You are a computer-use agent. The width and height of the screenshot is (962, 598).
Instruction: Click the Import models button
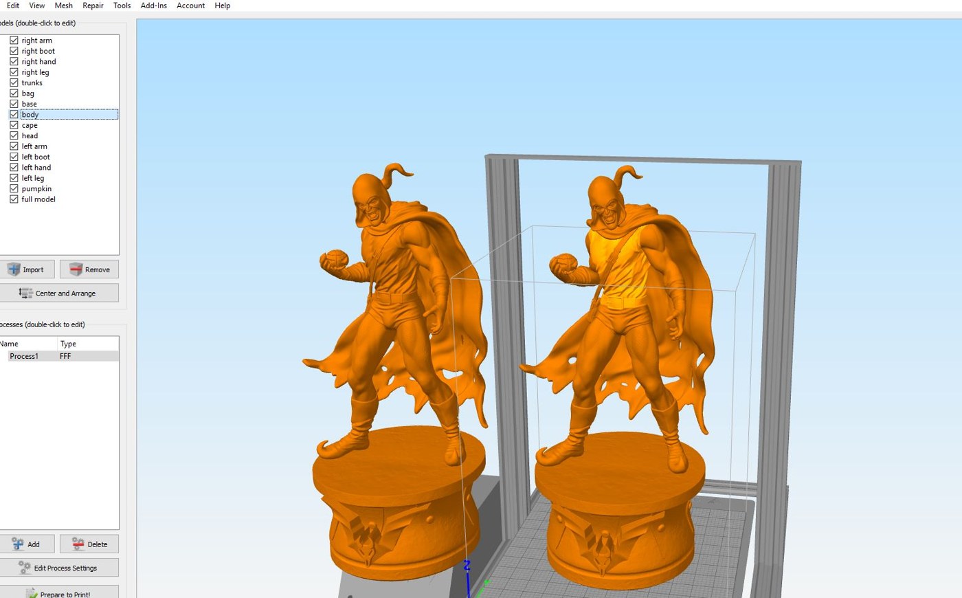[x=26, y=269]
